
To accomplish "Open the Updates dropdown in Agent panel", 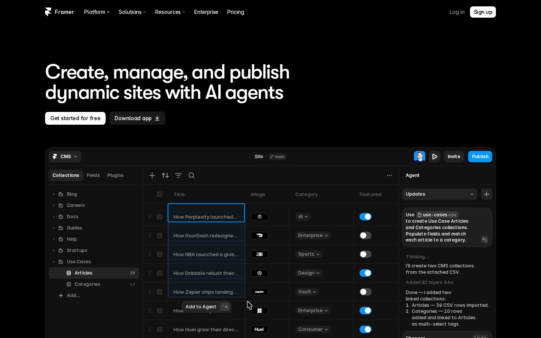I will tap(440, 194).
